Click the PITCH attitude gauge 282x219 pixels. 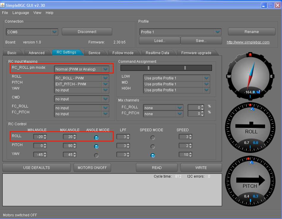click(x=250, y=181)
